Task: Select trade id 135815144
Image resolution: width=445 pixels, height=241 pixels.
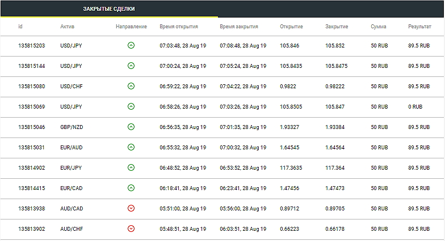Action: [32, 66]
